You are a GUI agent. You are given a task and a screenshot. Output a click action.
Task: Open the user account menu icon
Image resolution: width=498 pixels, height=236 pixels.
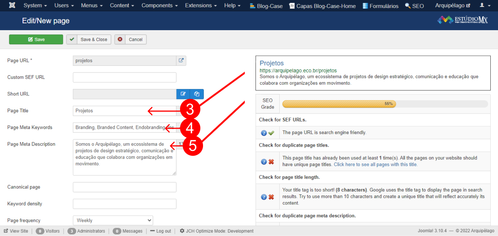coord(484,6)
